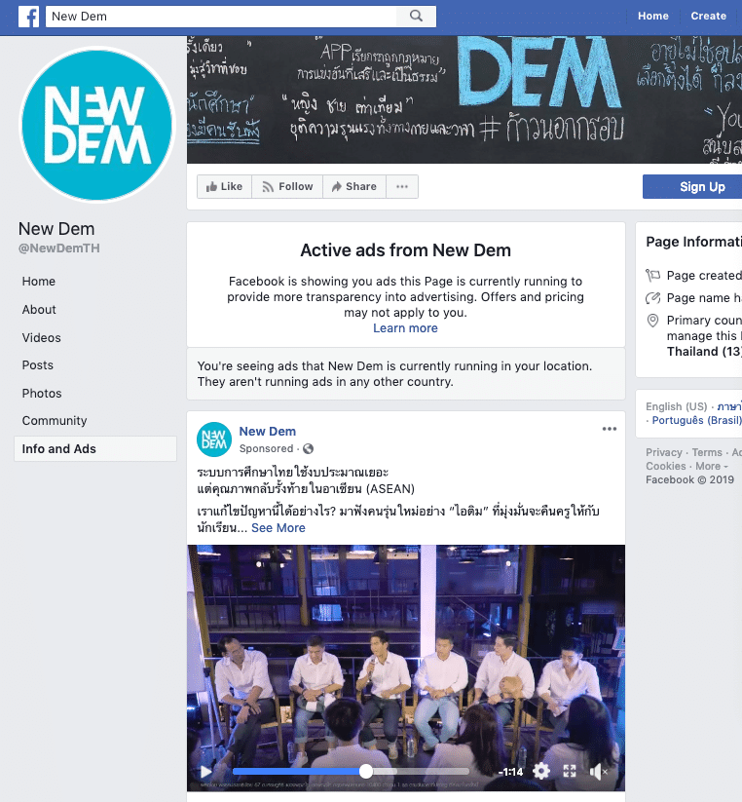This screenshot has width=742, height=802.
Task: Open video settings gear icon
Action: click(x=541, y=771)
